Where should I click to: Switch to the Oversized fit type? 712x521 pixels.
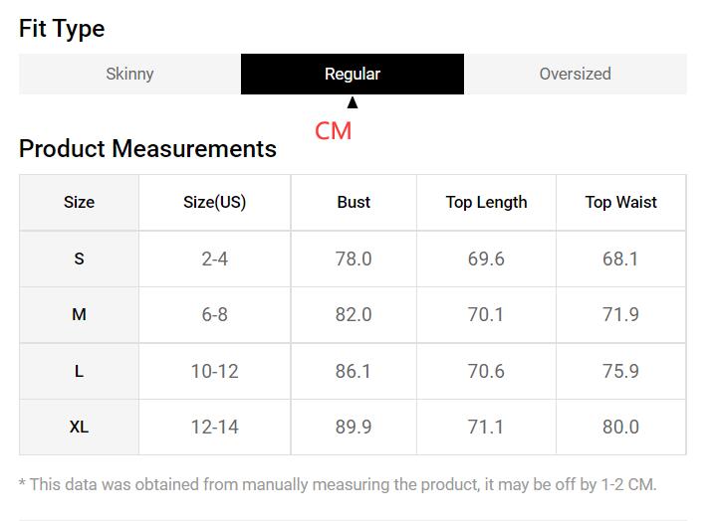[x=576, y=74]
